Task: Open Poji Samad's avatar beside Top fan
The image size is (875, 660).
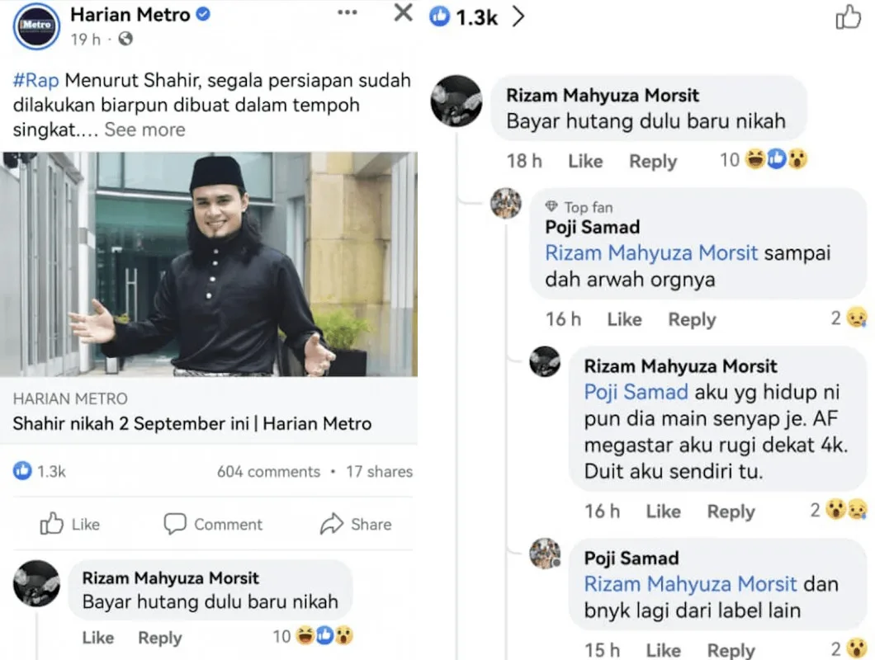Action: click(506, 203)
